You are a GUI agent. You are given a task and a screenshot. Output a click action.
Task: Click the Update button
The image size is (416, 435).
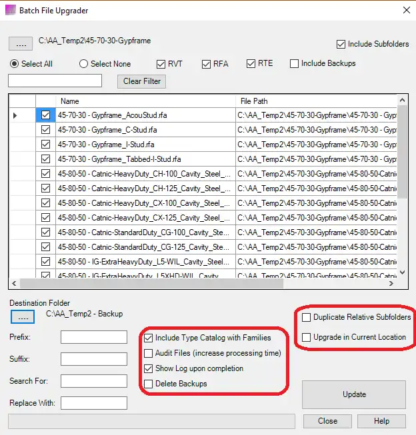click(354, 394)
